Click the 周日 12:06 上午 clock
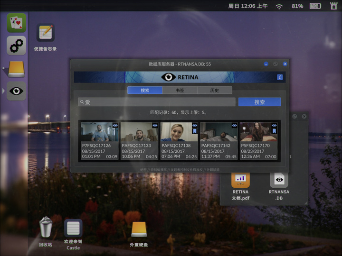The image size is (342, 256). [248, 6]
